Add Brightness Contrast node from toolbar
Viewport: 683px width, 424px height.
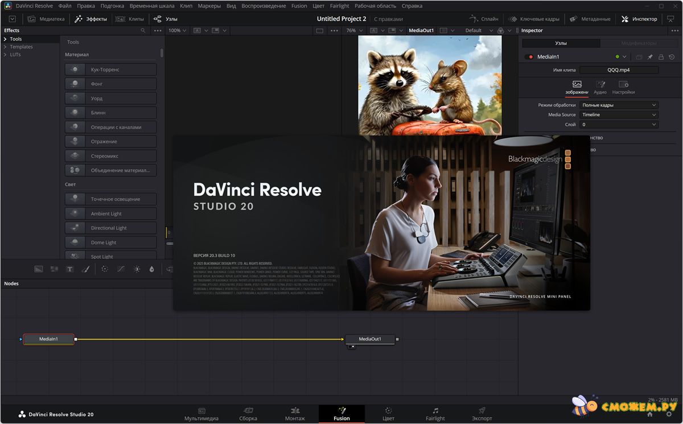coord(137,269)
